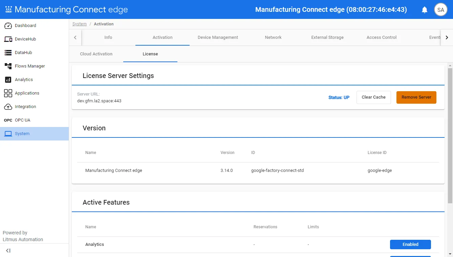Click the Status: UP indicator
This screenshot has width=453, height=257.
339,98
